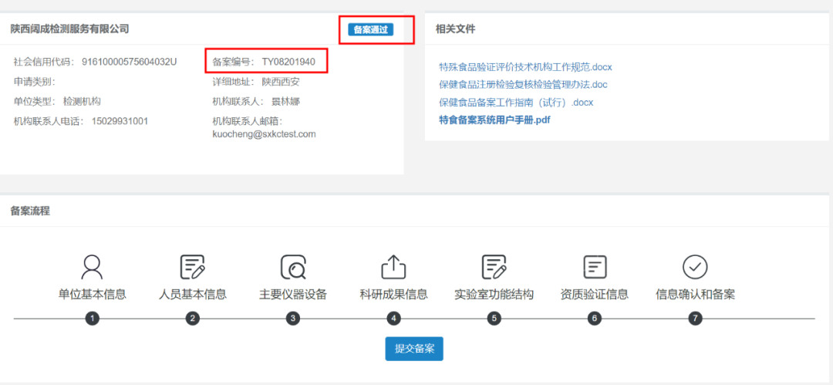833x385 pixels.
Task: Open 保健食品备案工作指南（试行）.docx
Action: 516,103
